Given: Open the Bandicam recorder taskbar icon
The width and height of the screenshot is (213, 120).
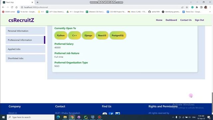Looking at the screenshot, I should point(100,117).
